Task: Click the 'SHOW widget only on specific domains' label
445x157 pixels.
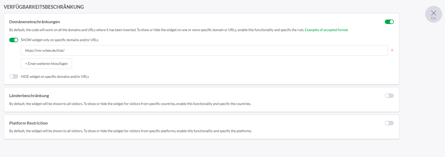Action: (x=60, y=40)
